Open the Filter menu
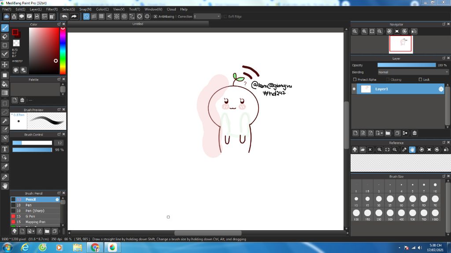 click(52, 9)
